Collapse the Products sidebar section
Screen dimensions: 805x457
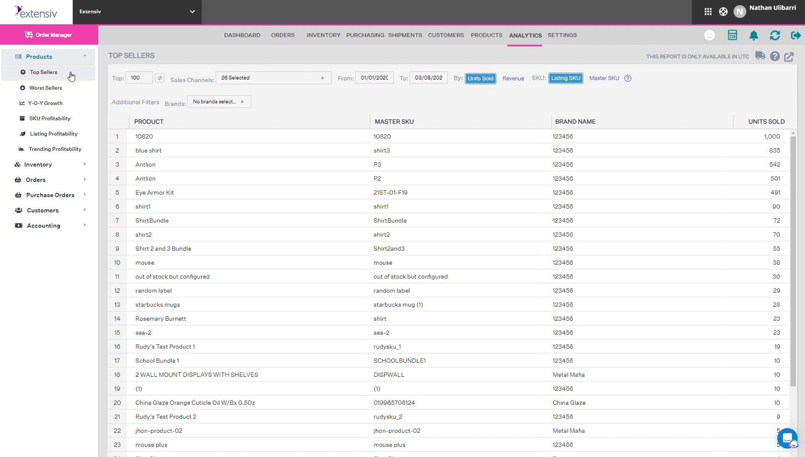[84, 56]
